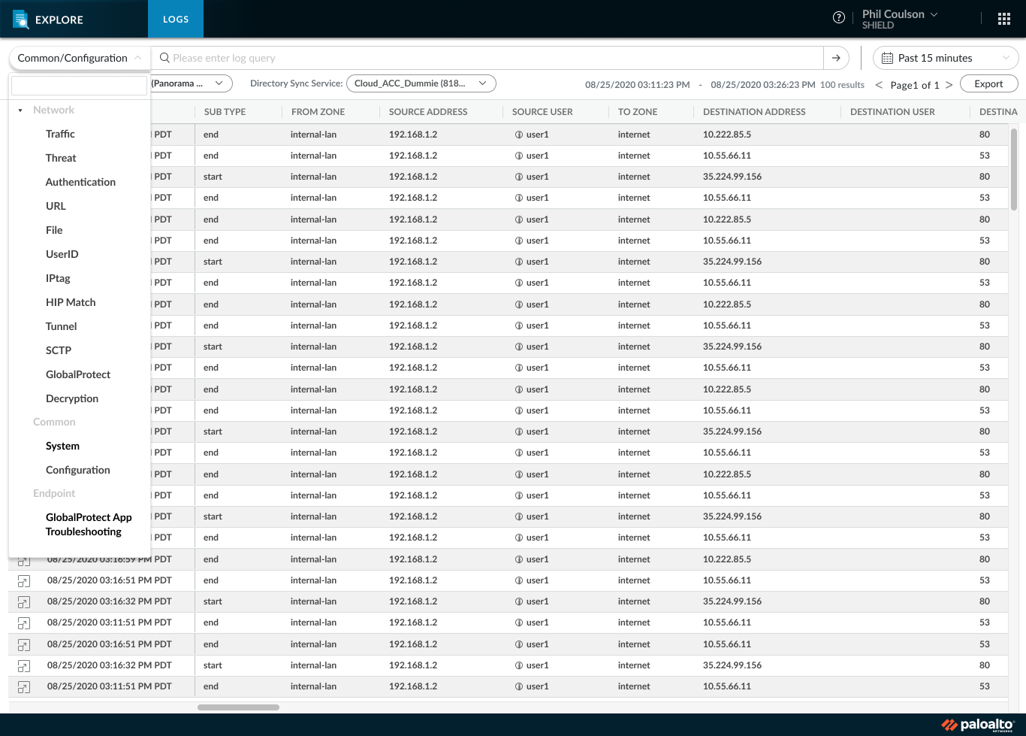Screen dimensions: 1026x736
Task: Click the horizontal scrollbar thumb
Action: pos(238,707)
